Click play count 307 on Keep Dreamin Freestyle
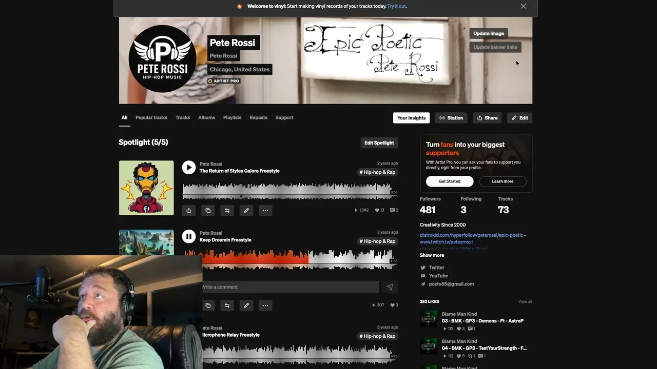 click(378, 305)
